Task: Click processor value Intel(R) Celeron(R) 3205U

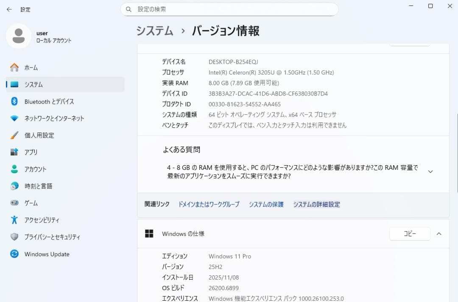Action: coord(271,72)
